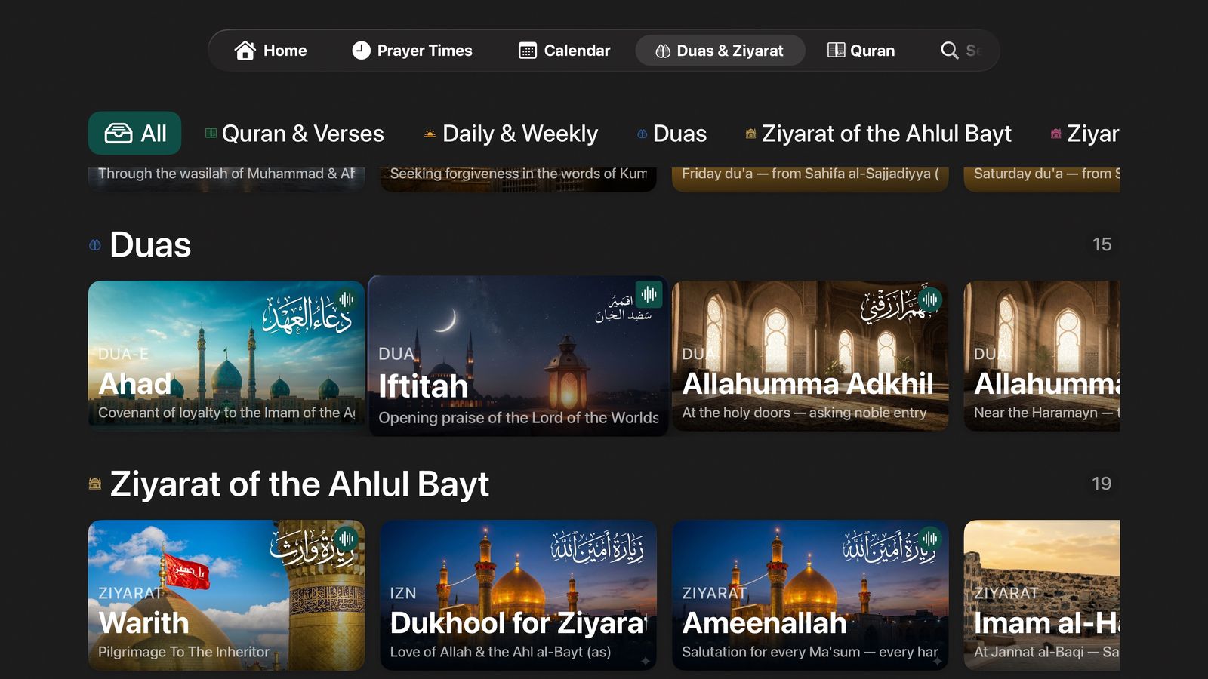1208x679 pixels.
Task: Click the Duas & Ziyarat hands icon
Action: point(663,51)
